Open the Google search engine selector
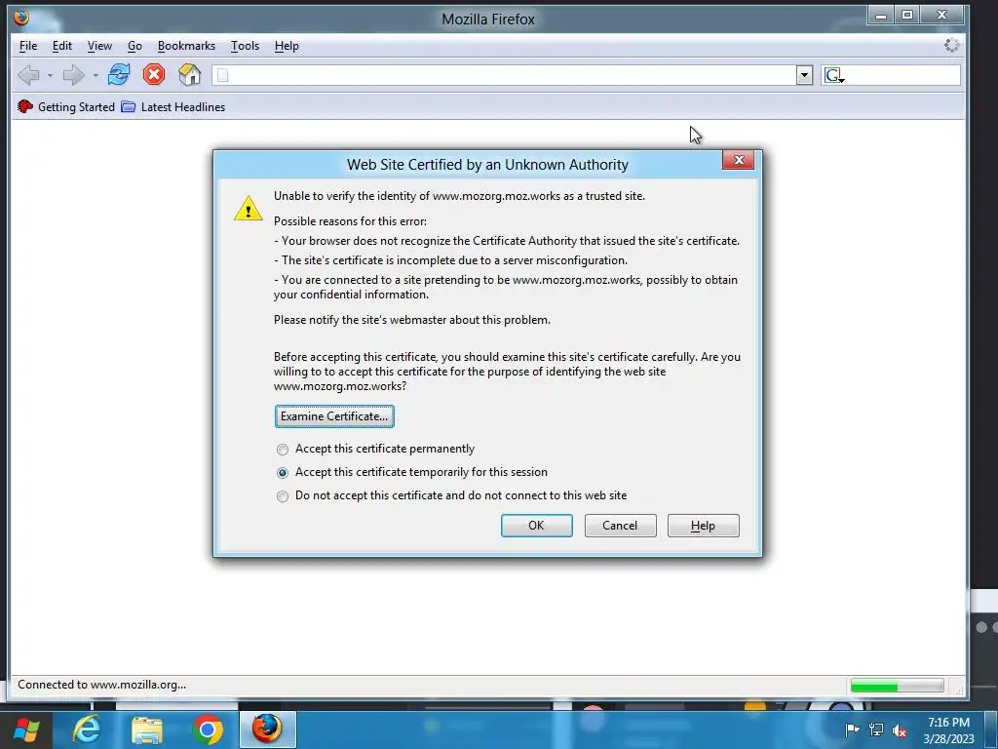This screenshot has width=998, height=749. [834, 76]
